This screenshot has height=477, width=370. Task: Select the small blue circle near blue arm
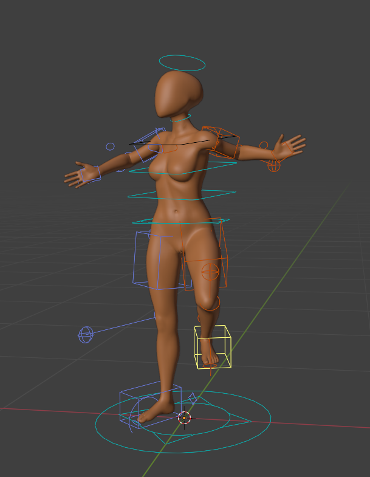(110, 146)
